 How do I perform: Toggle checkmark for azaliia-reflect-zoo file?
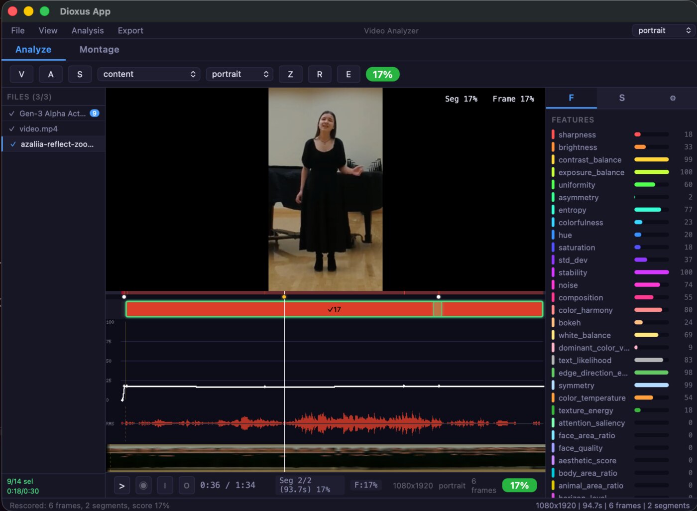click(x=13, y=144)
